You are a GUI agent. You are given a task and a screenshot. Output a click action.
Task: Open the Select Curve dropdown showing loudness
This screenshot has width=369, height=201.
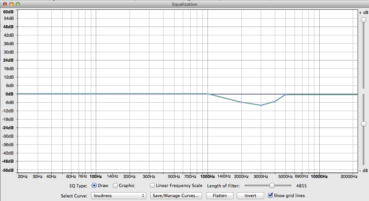click(118, 195)
